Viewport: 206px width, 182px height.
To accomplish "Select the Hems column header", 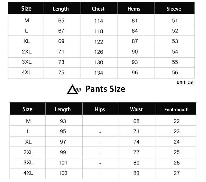I will pyautogui.click(x=134, y=9).
